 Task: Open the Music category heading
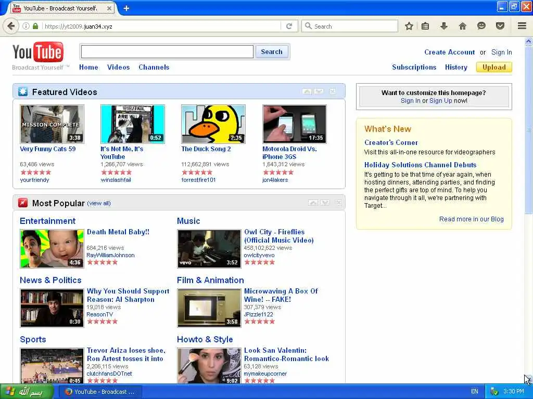pos(188,221)
